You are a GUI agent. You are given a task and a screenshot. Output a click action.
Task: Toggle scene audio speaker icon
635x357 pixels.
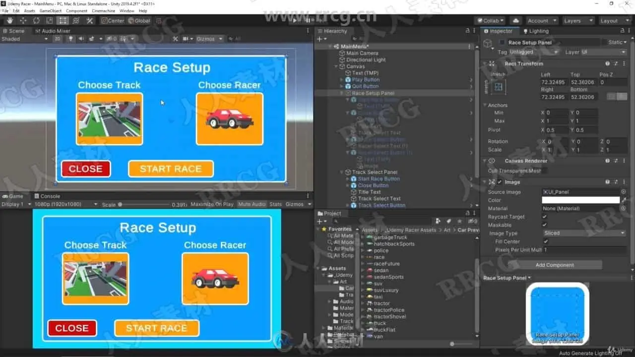[x=81, y=39]
